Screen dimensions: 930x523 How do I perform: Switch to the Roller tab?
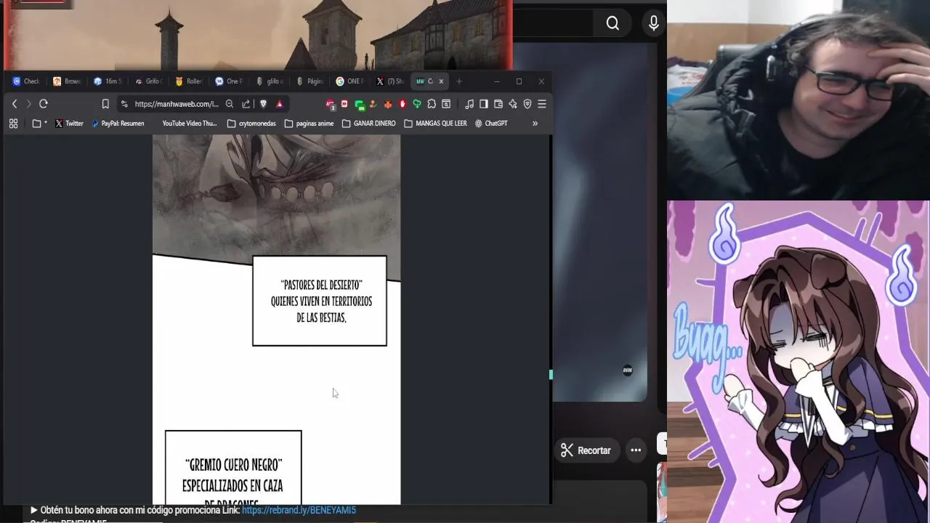click(189, 81)
